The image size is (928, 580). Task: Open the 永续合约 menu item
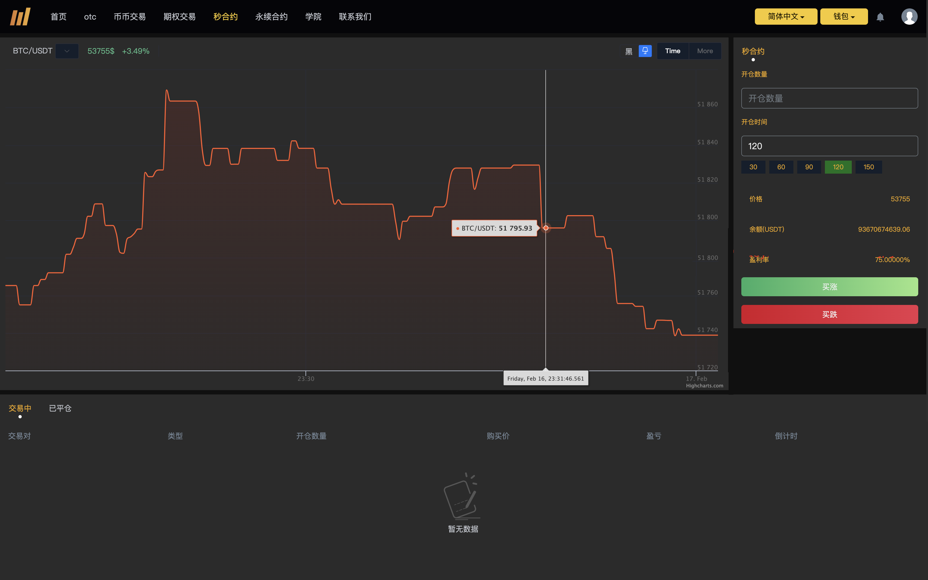(x=271, y=17)
